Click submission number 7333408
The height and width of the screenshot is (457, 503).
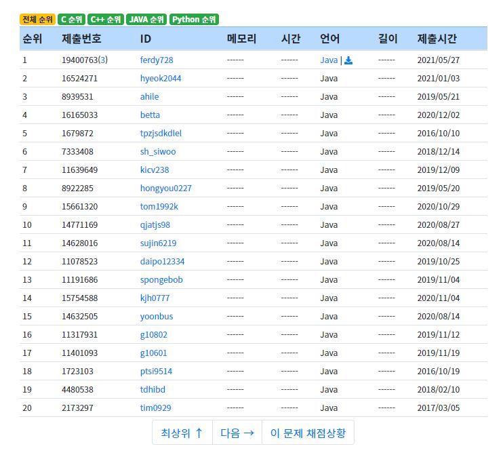click(x=77, y=151)
